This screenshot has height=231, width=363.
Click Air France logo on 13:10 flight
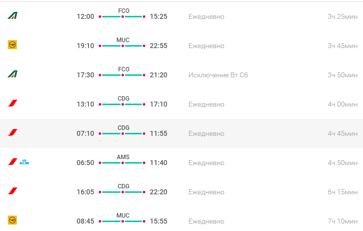click(x=12, y=104)
